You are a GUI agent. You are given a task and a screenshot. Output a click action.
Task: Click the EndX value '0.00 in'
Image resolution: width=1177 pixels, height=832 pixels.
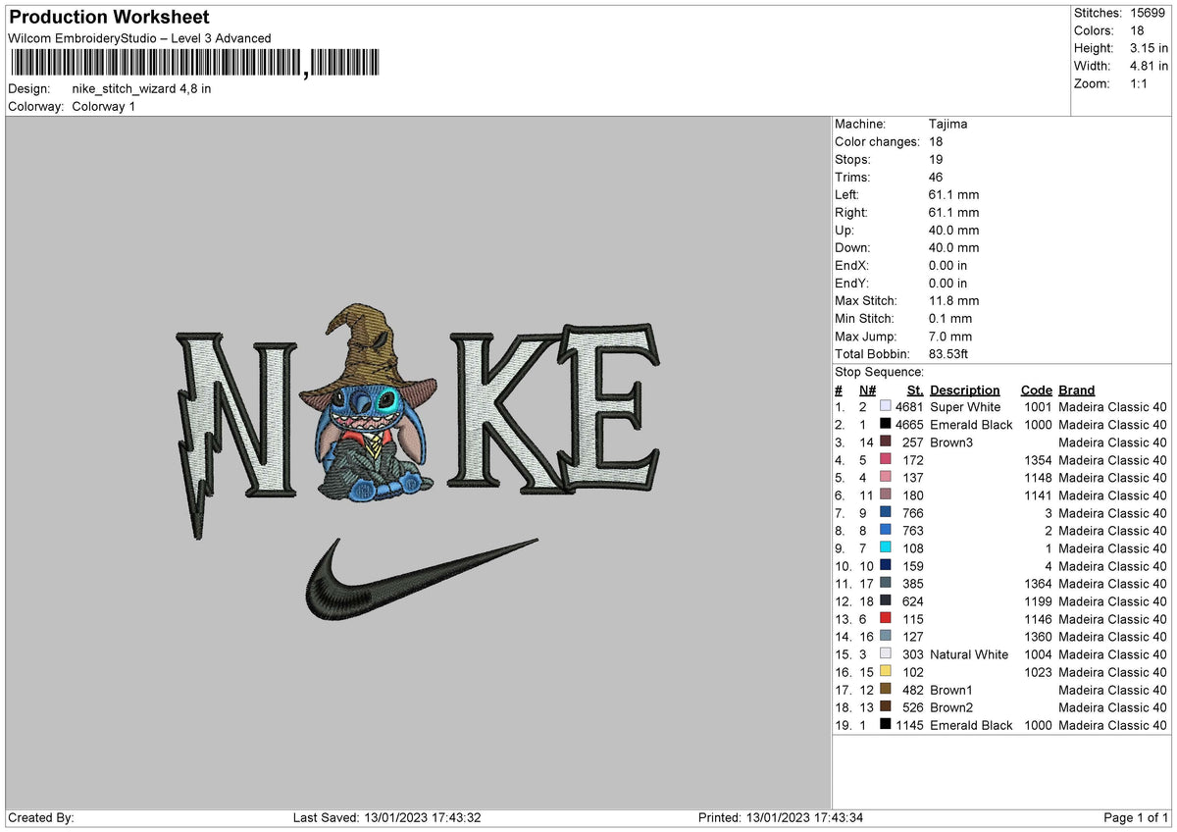[948, 265]
